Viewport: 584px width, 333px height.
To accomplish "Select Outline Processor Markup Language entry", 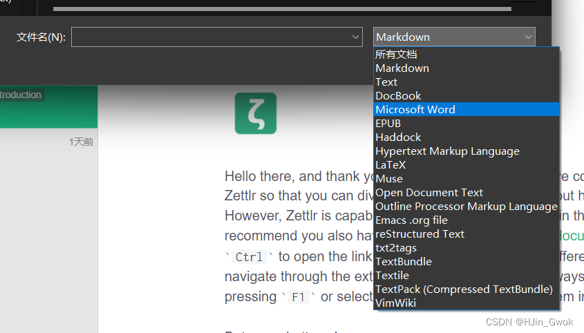I will pos(467,206).
